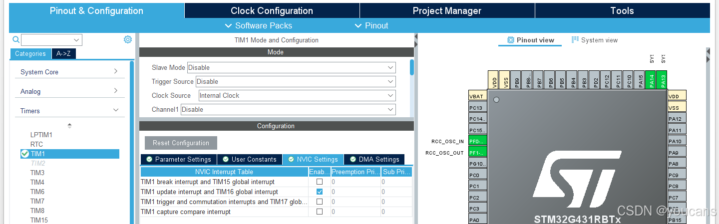Click the PC13 pin on chip
Image resolution: width=719 pixels, height=224 pixels.
pos(478,107)
